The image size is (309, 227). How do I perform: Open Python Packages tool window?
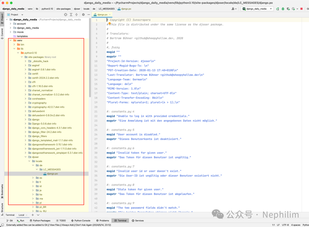point(40,220)
